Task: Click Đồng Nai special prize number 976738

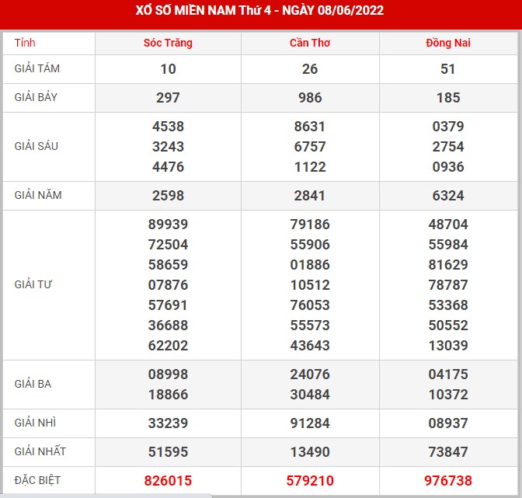Action: 448,481
